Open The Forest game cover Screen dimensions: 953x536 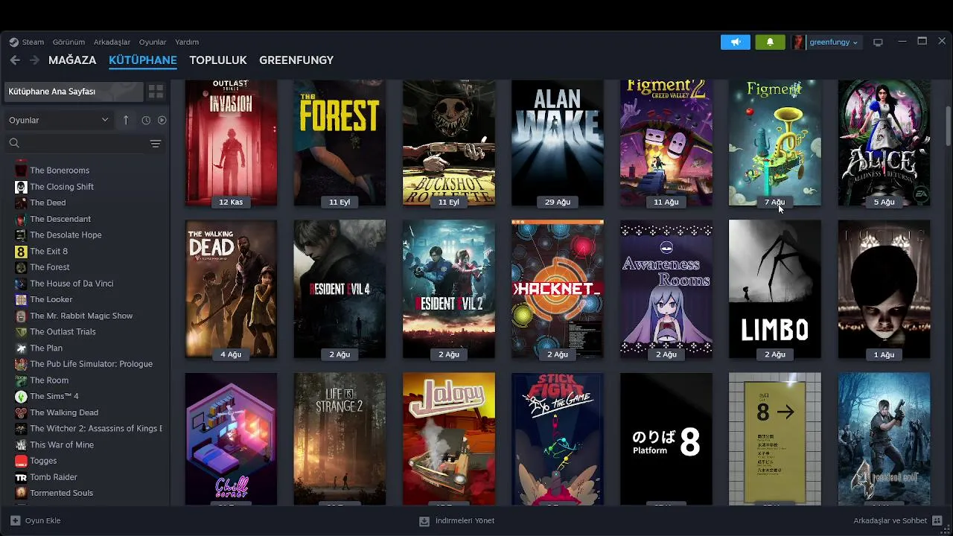pyautogui.click(x=340, y=143)
